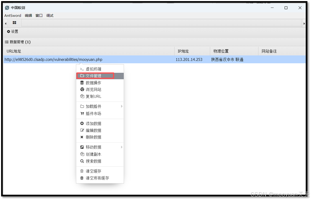Sort by the 物理位置 column header

(234, 51)
